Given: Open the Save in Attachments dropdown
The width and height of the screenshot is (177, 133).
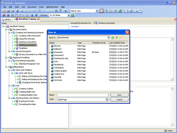Looking at the screenshot, I should tap(109, 38).
